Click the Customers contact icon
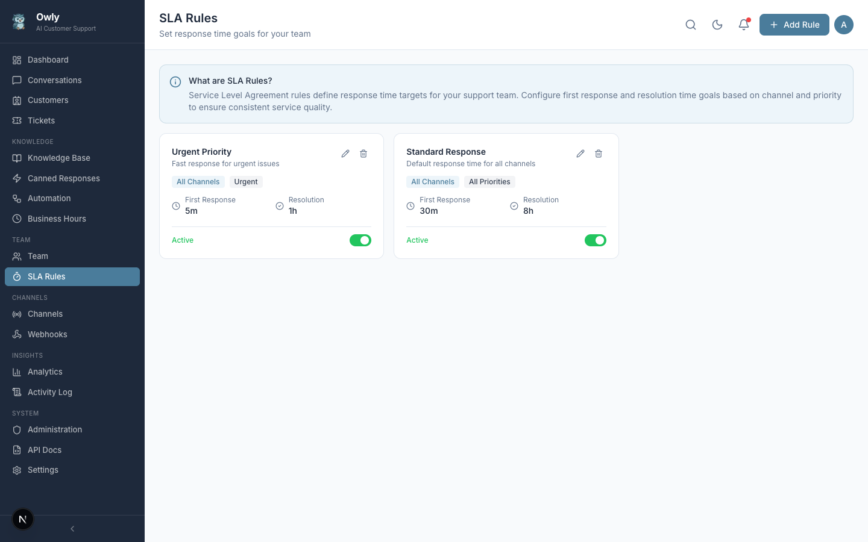The height and width of the screenshot is (542, 868). pos(17,100)
